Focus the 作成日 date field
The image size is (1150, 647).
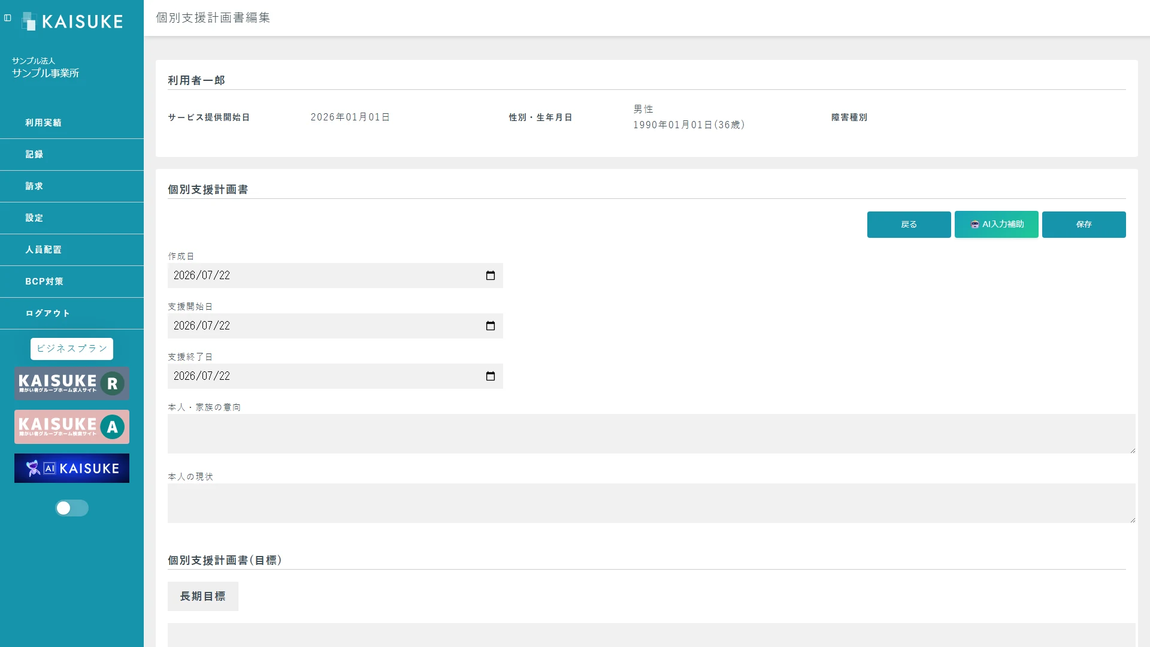tap(335, 276)
